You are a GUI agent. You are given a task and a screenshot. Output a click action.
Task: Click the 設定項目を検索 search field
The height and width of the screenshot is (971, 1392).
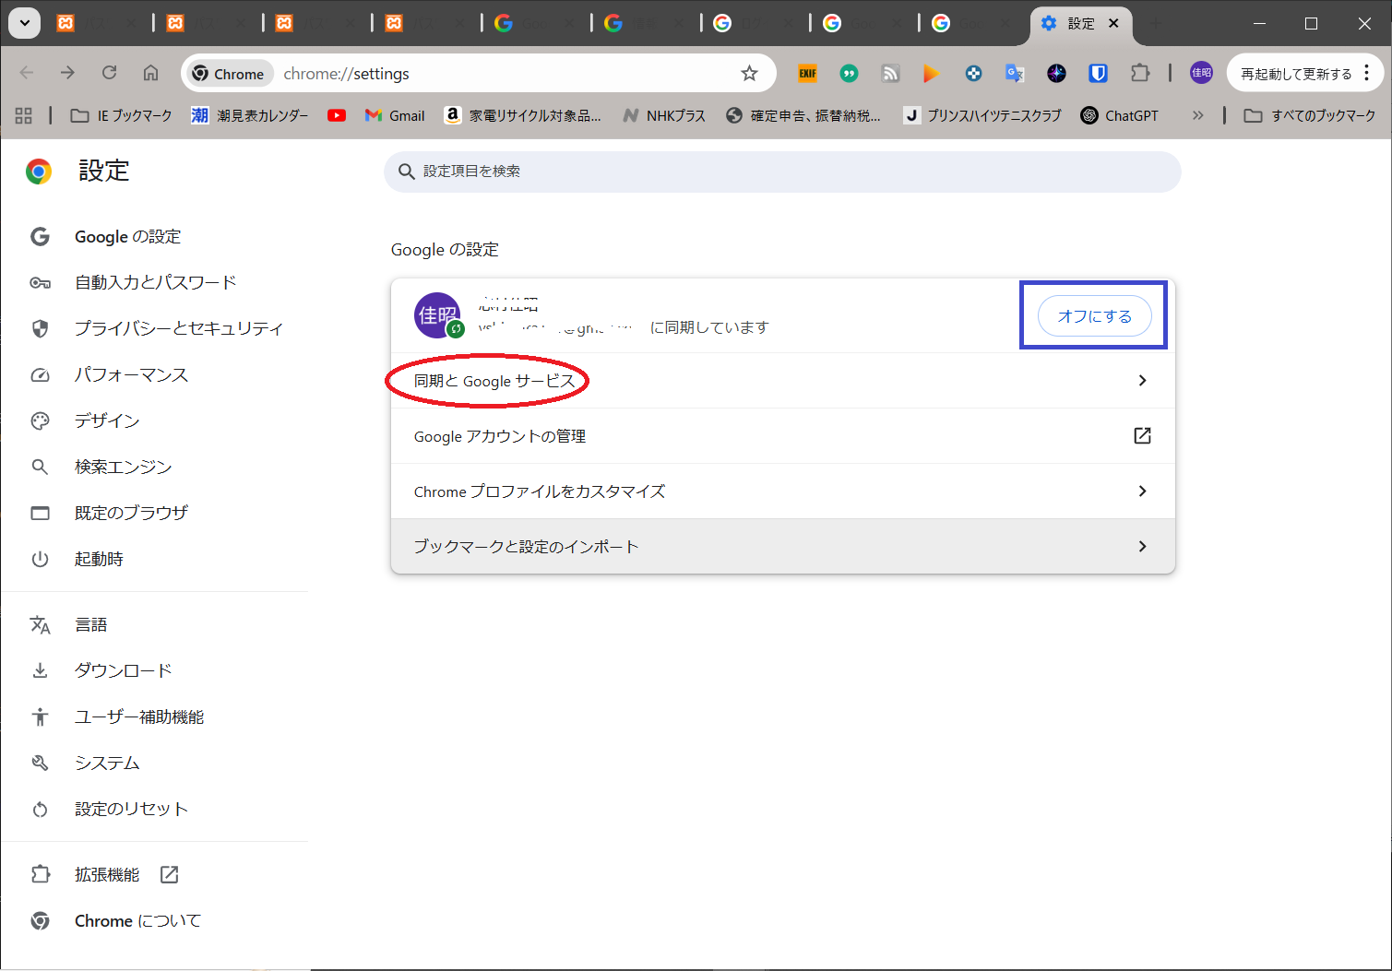(x=782, y=172)
